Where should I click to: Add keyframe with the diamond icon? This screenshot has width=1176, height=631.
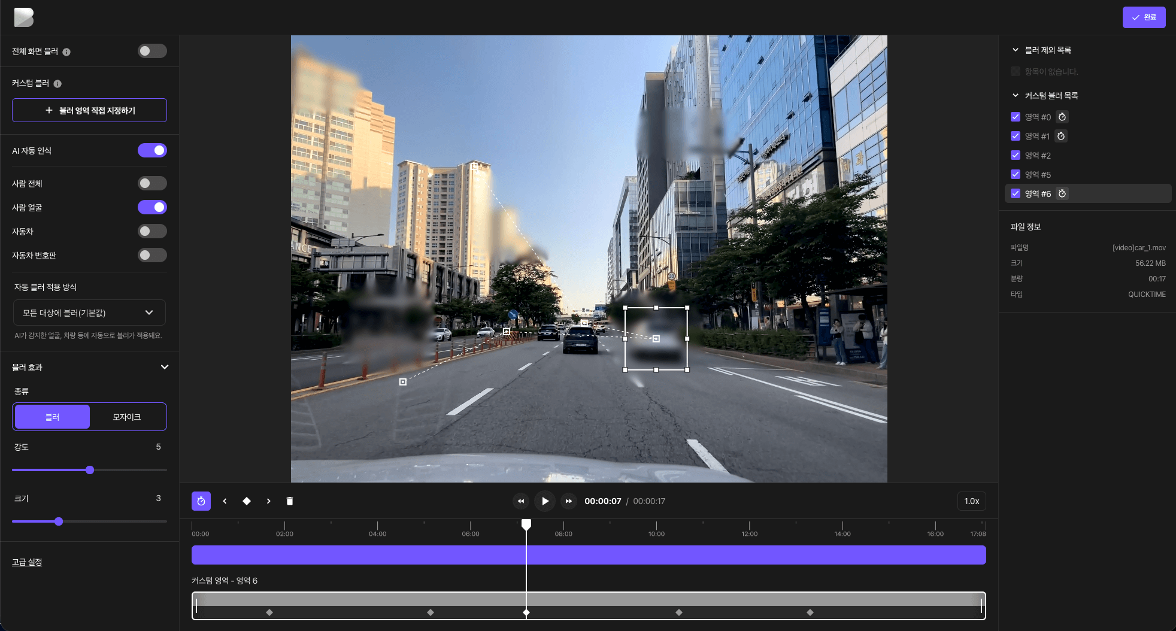click(247, 501)
